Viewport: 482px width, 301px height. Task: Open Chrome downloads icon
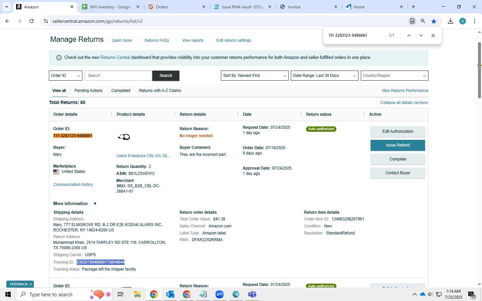[x=451, y=21]
